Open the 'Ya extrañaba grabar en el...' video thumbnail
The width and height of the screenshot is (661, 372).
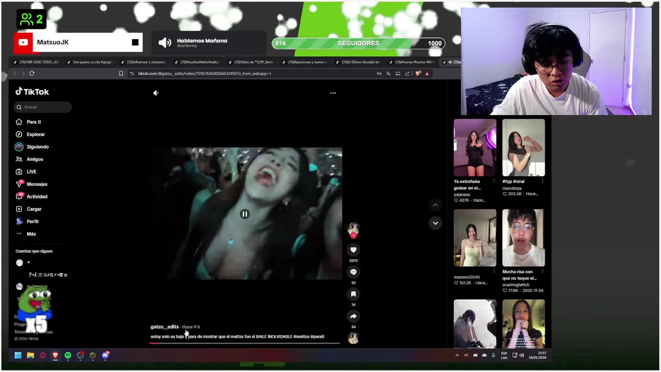coord(475,148)
